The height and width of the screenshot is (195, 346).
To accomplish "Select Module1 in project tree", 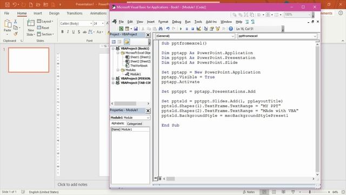I will 135,74.
